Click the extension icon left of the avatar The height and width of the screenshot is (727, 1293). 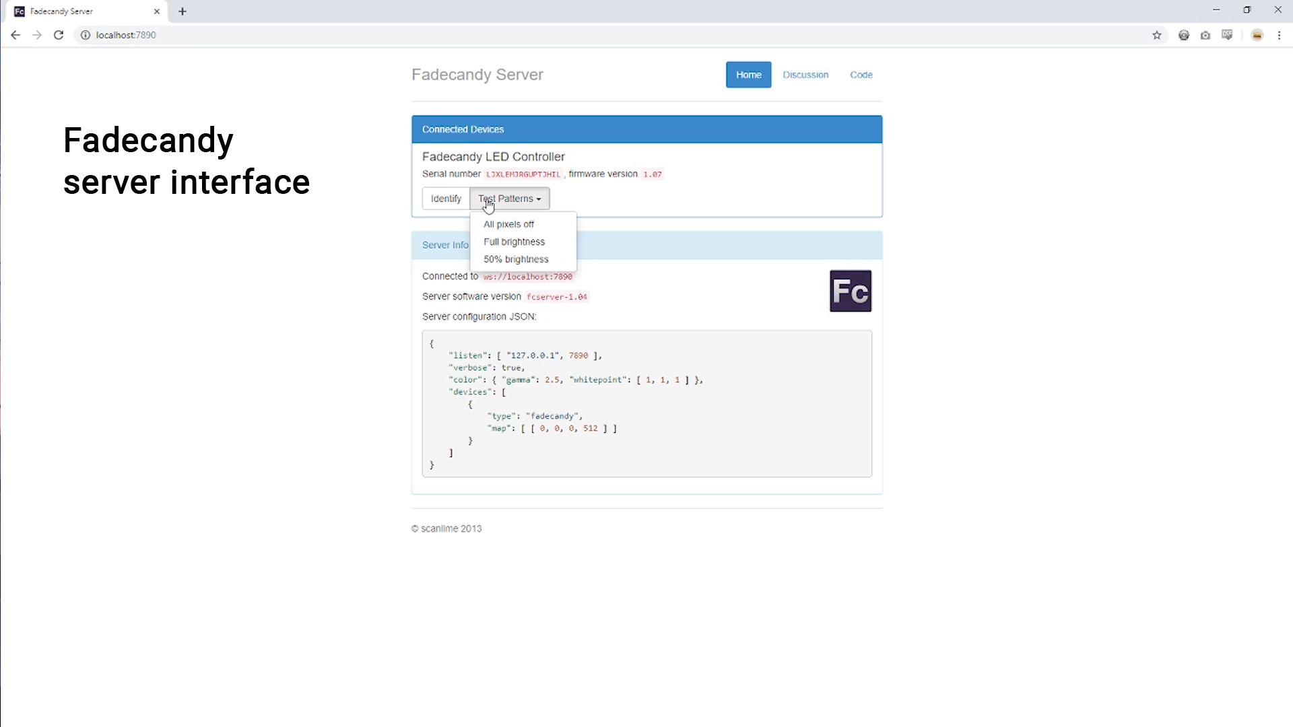(x=1227, y=35)
